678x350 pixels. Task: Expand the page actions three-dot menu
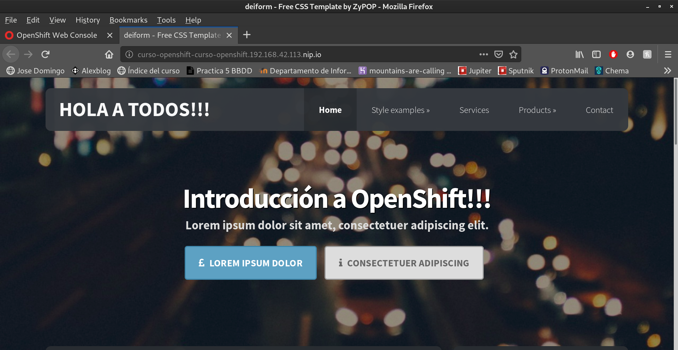click(483, 54)
